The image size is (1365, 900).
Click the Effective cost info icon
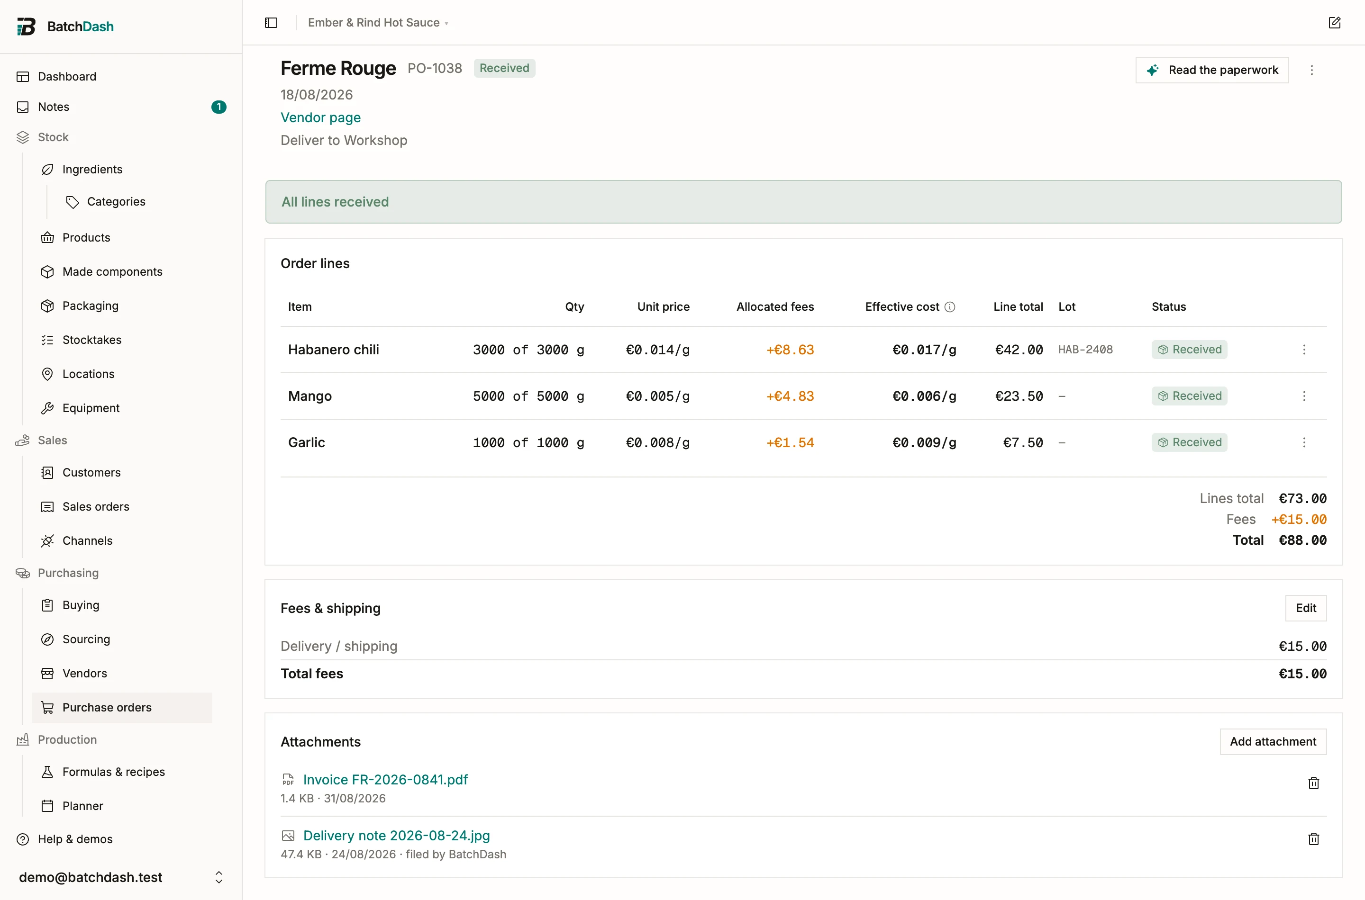[950, 307]
